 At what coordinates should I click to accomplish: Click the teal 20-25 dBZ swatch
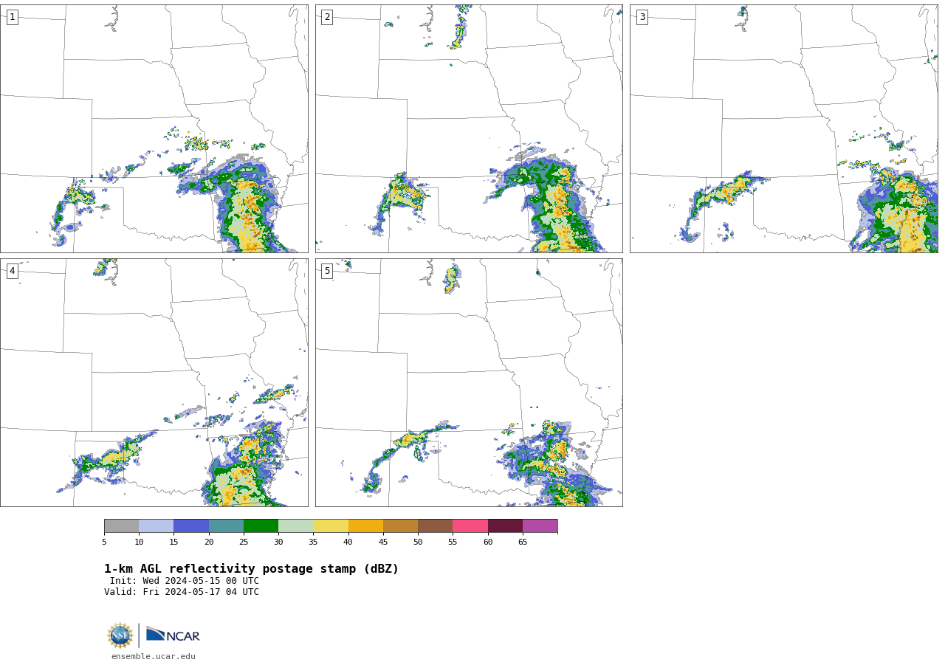click(226, 526)
